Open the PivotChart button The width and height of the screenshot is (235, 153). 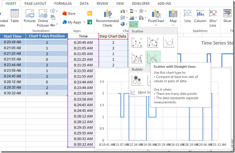156,18
